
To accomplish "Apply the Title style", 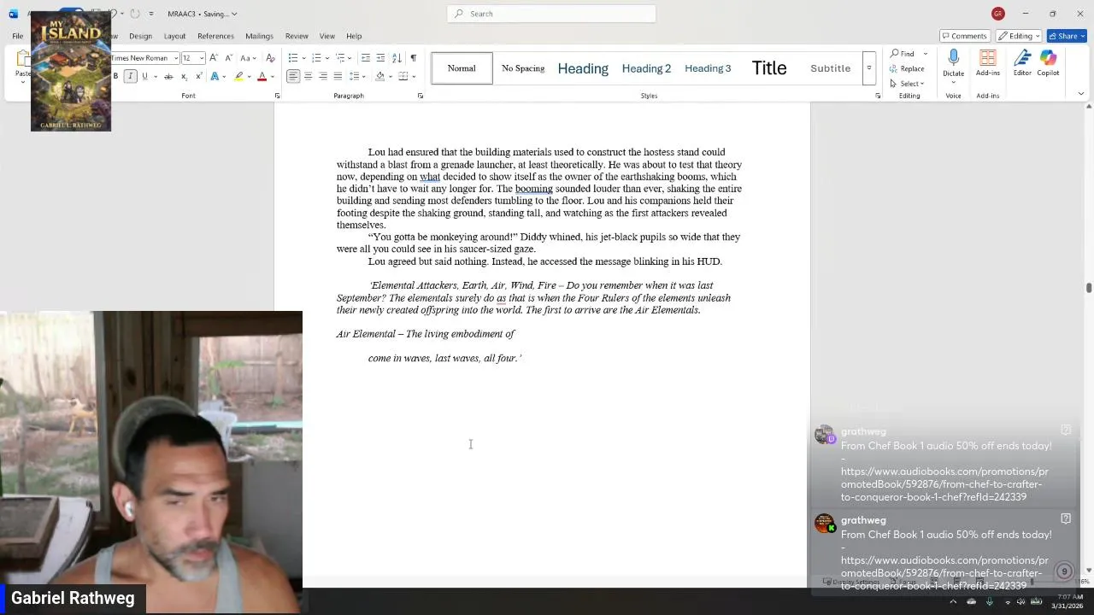I will point(769,68).
